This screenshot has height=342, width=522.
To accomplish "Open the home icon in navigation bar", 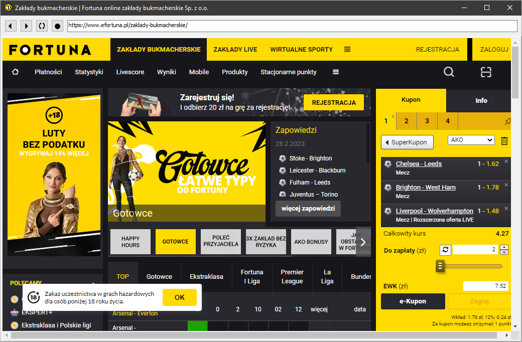I will [16, 72].
